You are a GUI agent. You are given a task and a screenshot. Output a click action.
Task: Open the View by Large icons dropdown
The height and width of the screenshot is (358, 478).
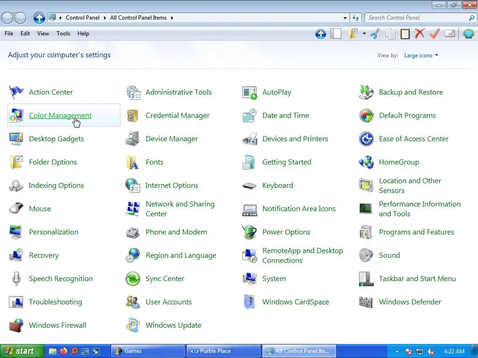(421, 55)
